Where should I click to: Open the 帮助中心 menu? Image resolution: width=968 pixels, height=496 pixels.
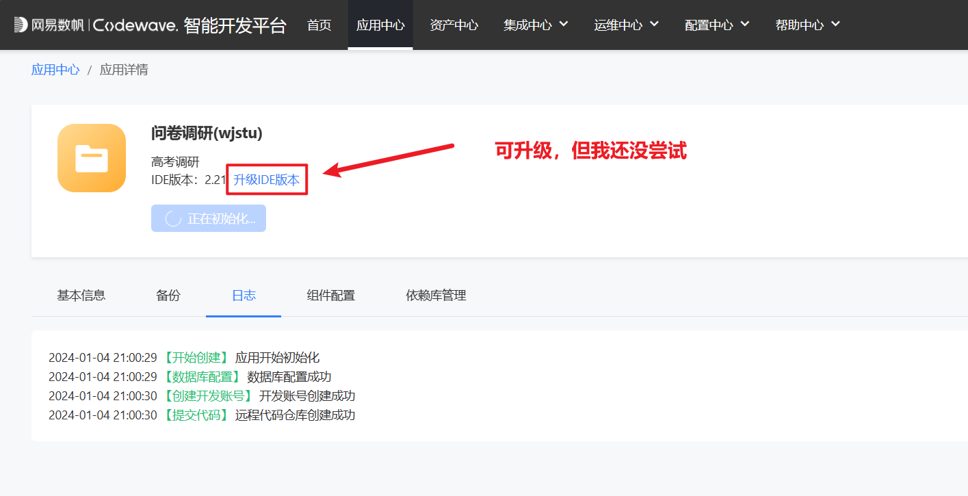807,25
